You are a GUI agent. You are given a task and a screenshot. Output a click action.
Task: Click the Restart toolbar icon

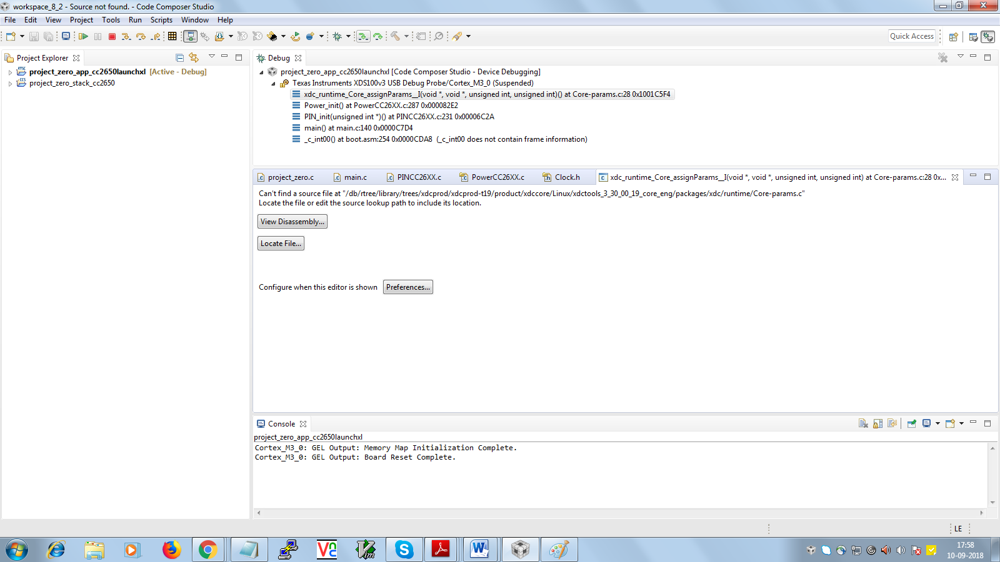coord(296,36)
